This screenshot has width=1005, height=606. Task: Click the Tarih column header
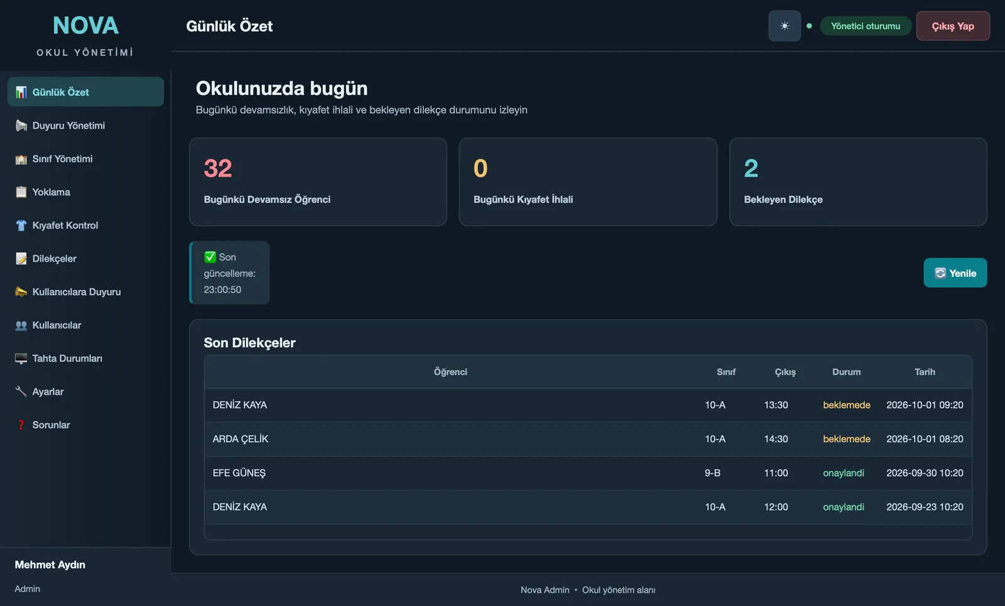click(x=925, y=372)
